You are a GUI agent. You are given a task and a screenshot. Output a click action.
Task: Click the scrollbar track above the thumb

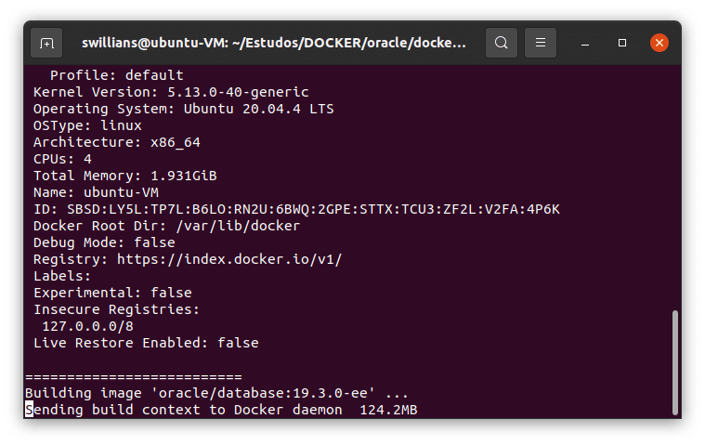(x=675, y=186)
